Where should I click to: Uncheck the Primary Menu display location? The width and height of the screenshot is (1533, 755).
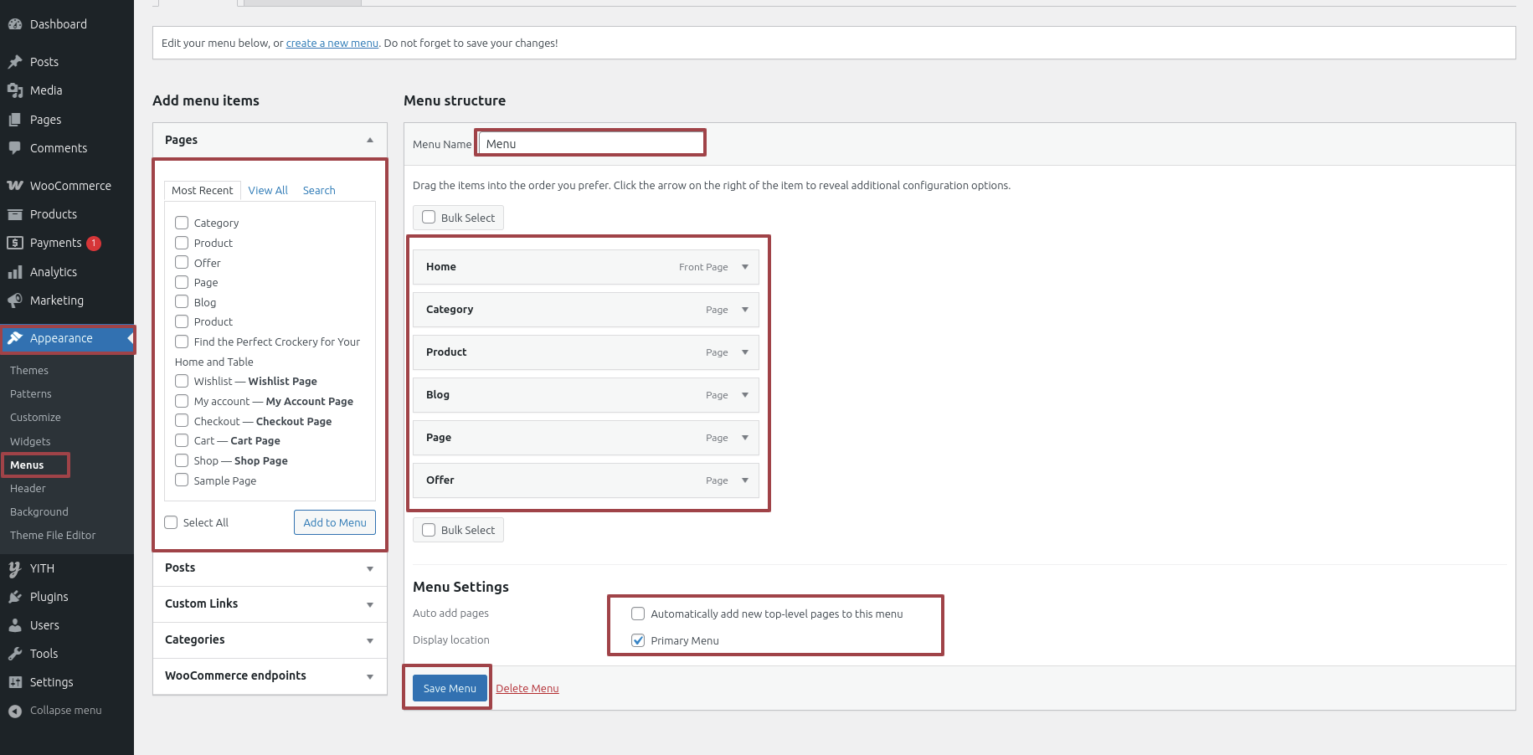tap(638, 640)
